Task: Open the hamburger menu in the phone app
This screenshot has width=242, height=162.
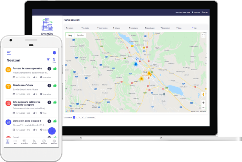Action: tap(9, 52)
